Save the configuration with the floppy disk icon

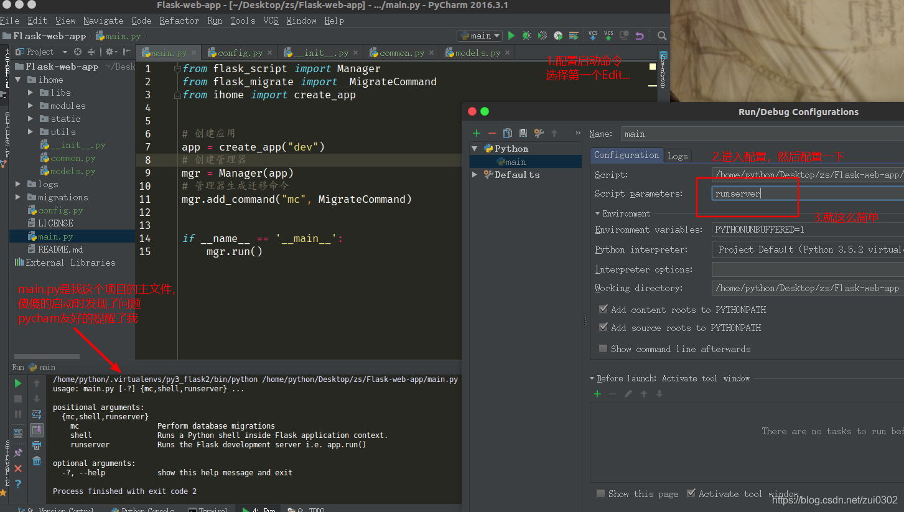523,133
